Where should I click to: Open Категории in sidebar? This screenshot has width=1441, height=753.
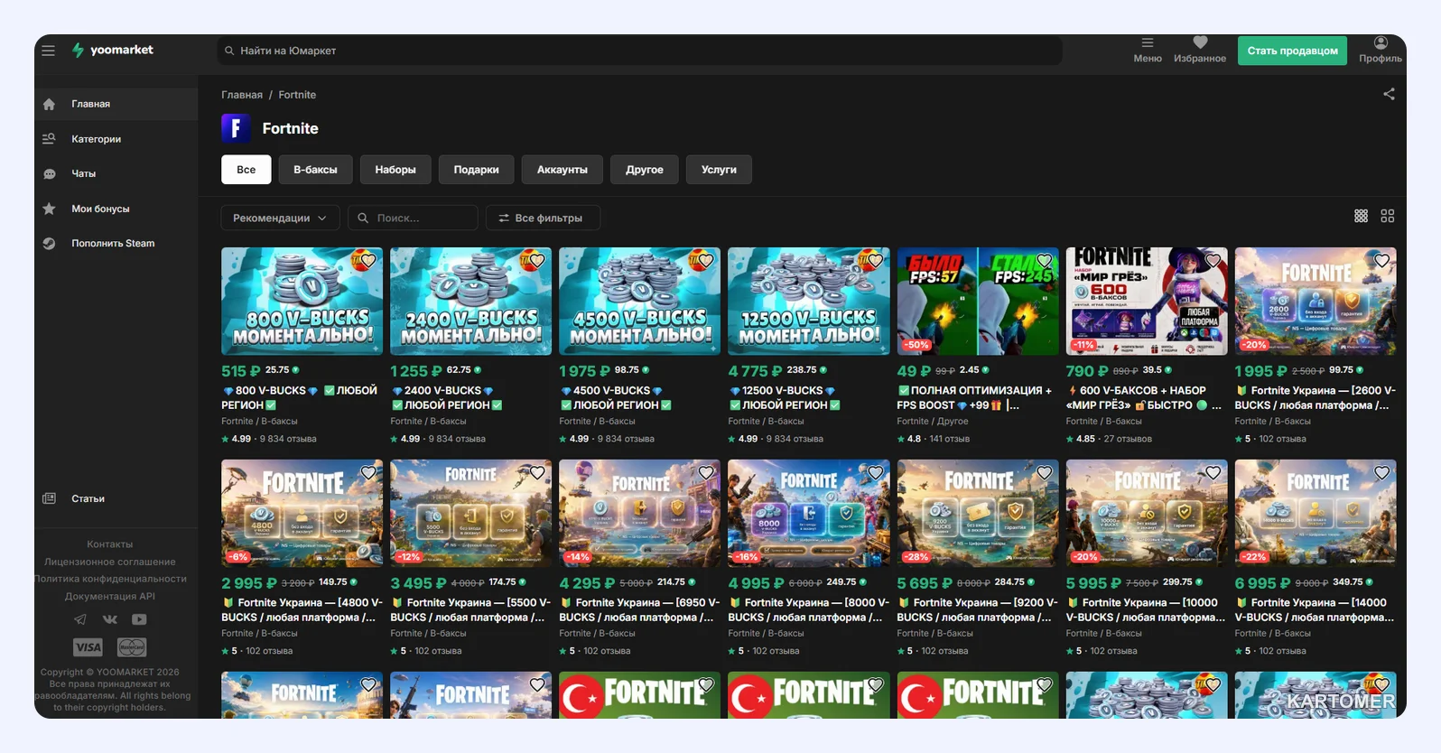click(116, 139)
